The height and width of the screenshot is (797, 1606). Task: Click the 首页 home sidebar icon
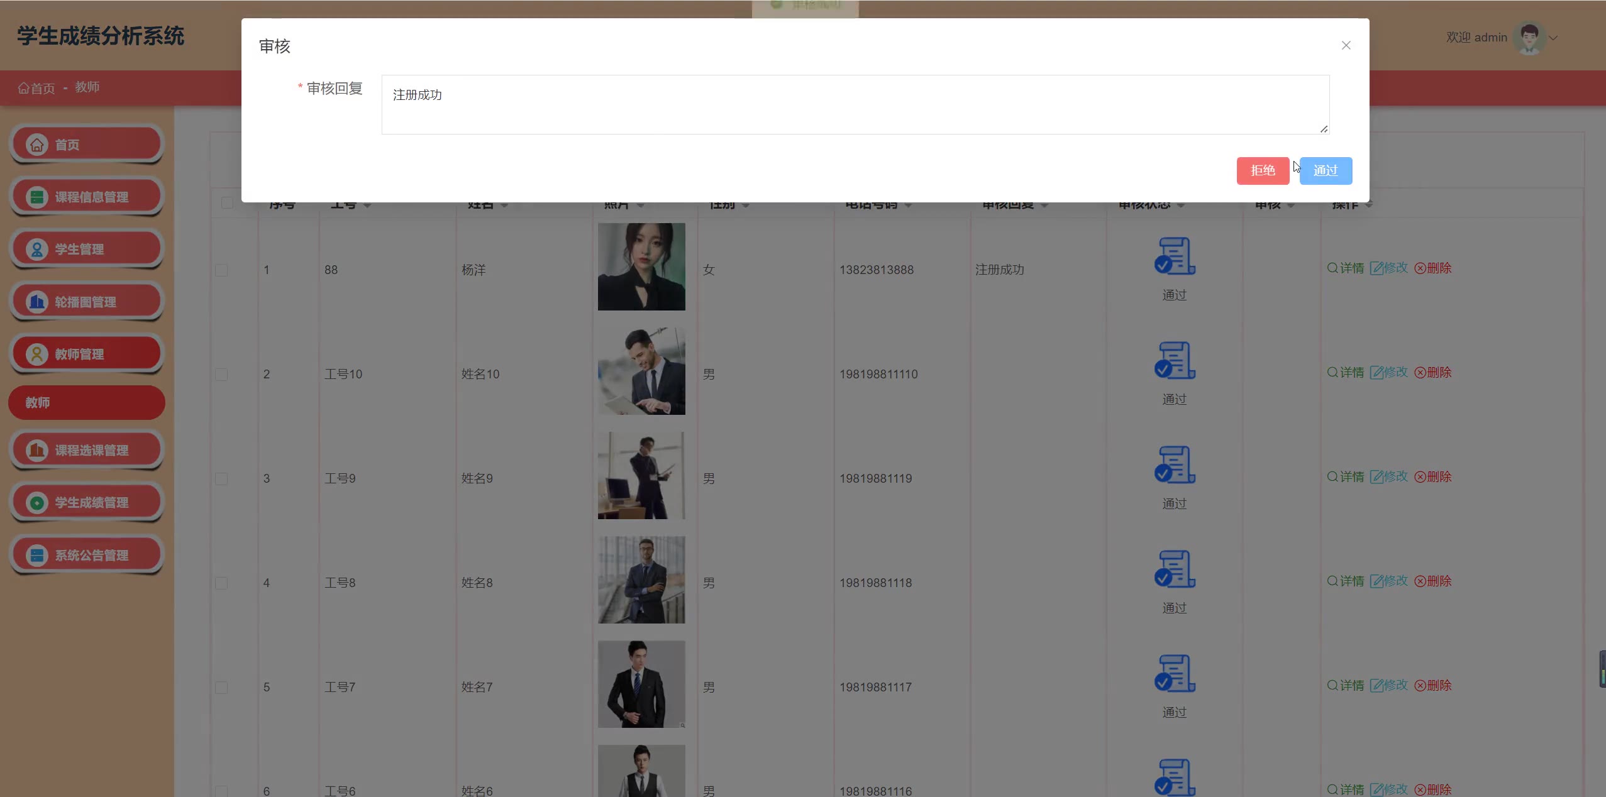click(37, 145)
